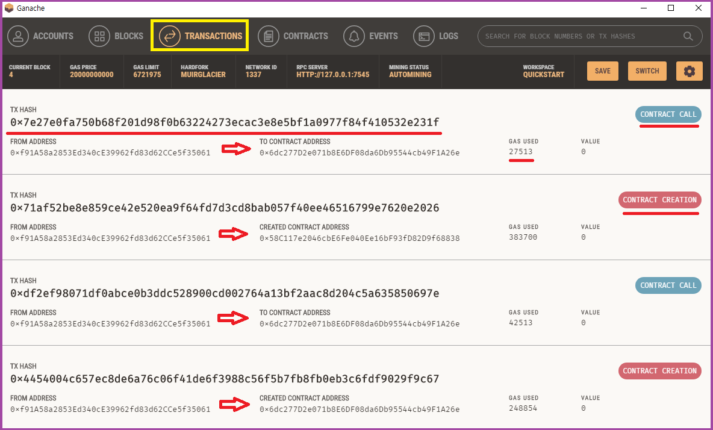Open transaction 0x4454004c657ec8de...
This screenshot has height=430, width=713.
coord(225,379)
